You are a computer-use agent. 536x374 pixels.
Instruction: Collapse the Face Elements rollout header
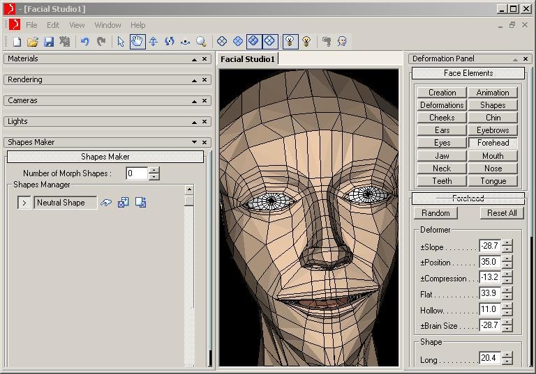tap(468, 73)
